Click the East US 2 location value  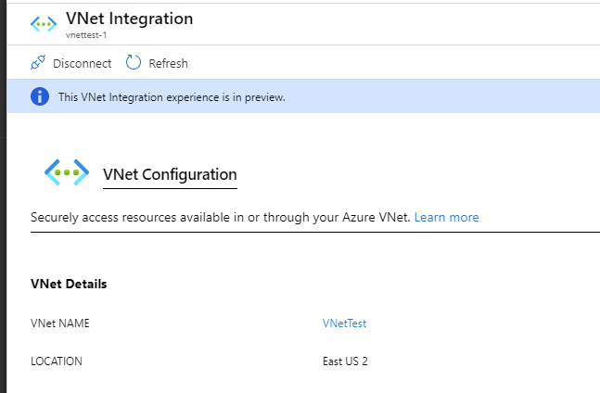click(x=345, y=361)
